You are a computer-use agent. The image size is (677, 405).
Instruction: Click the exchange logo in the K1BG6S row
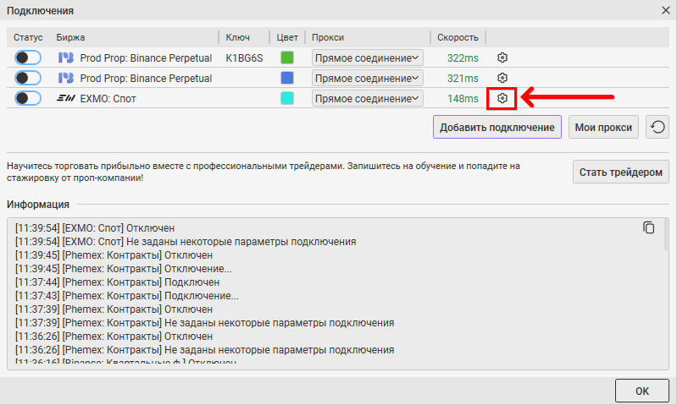click(65, 57)
